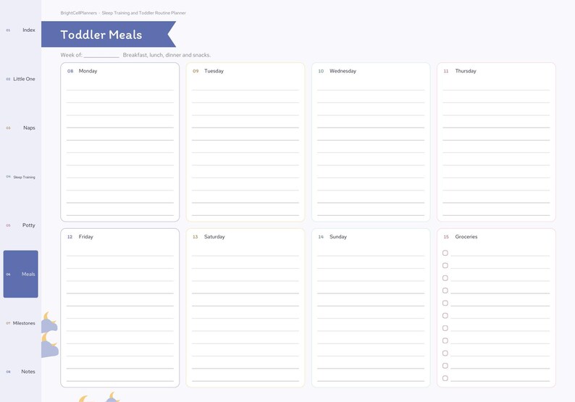Click the BrightCellPlanners header text

pos(79,13)
